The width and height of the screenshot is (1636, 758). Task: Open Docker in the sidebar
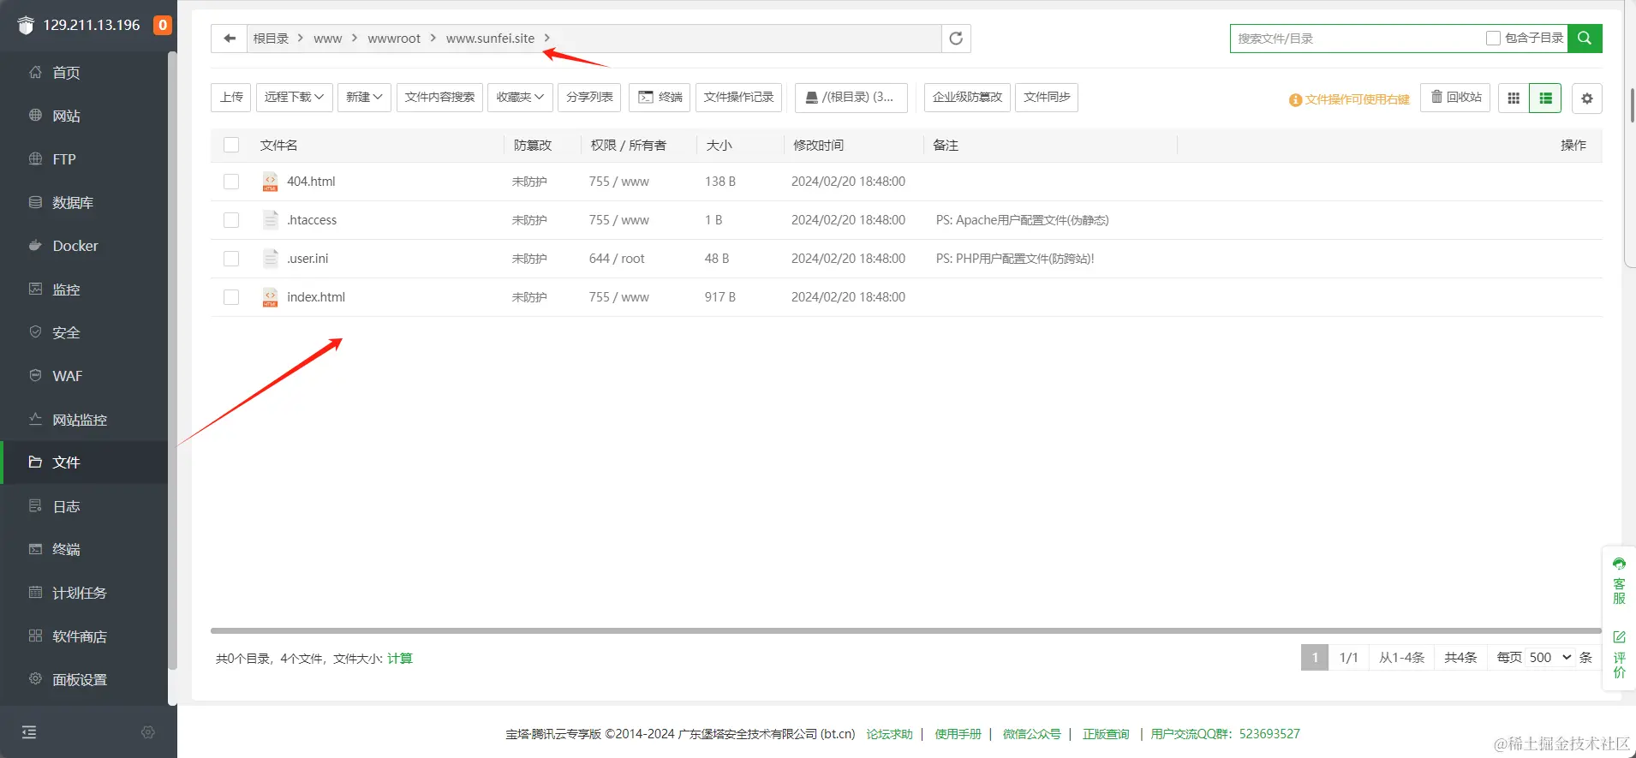click(x=86, y=246)
